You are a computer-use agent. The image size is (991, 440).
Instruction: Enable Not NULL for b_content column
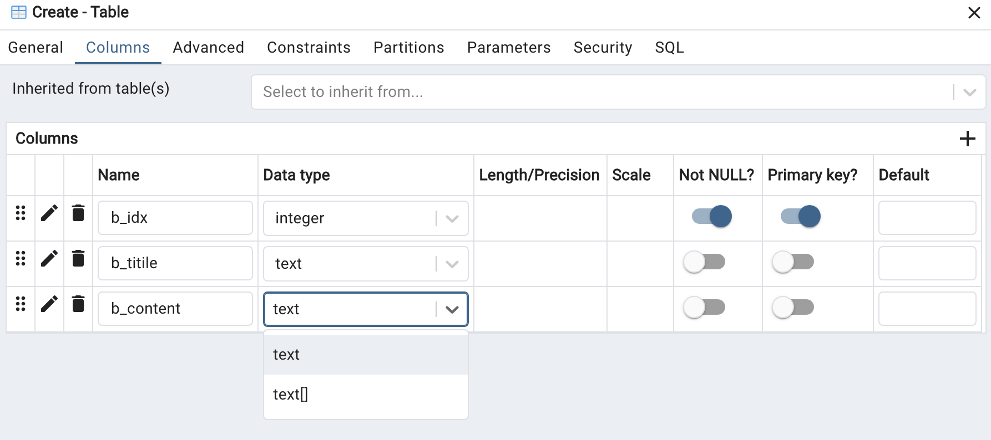(704, 307)
